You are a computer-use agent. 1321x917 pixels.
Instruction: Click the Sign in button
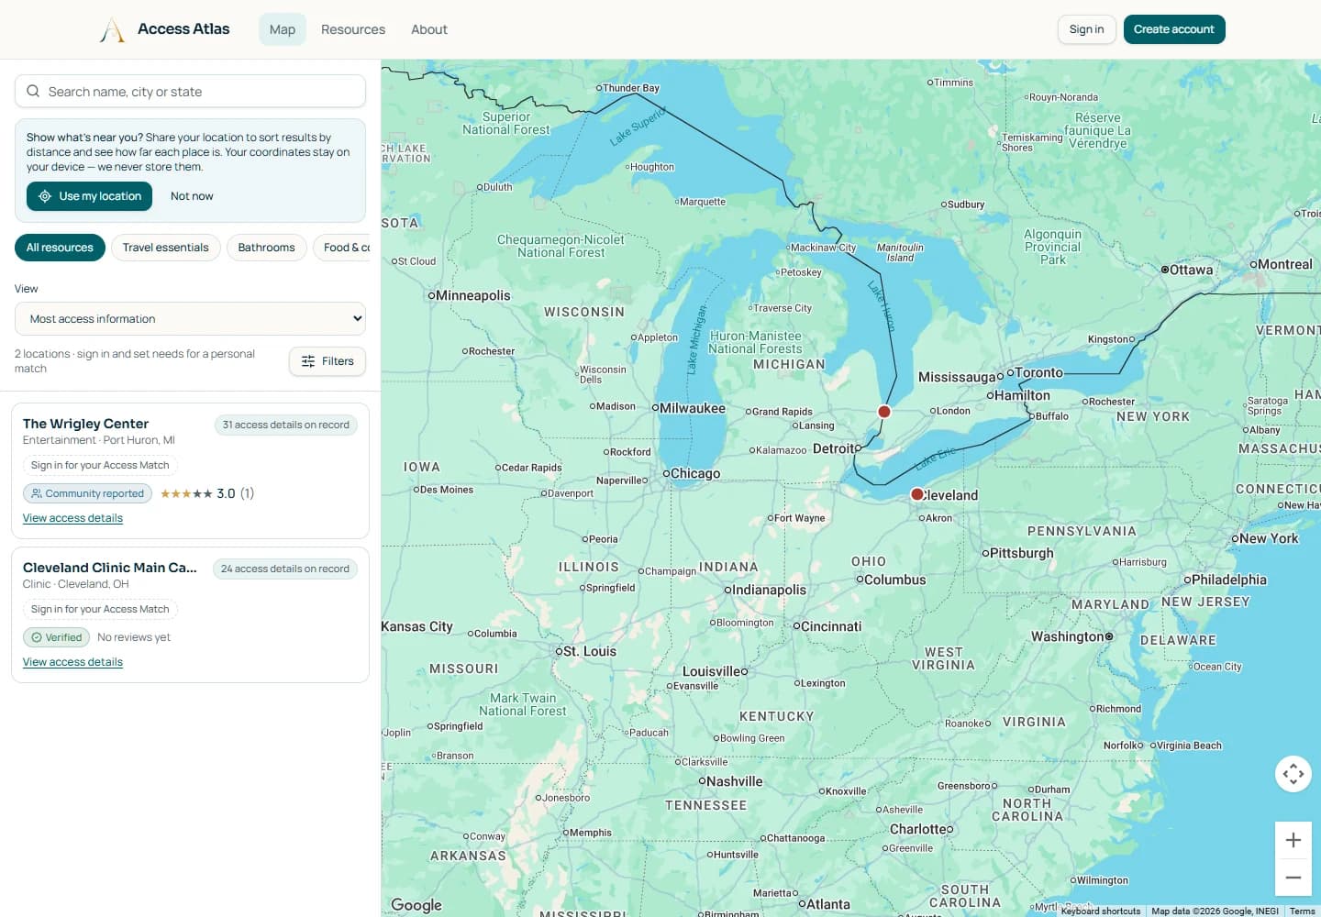1087,29
